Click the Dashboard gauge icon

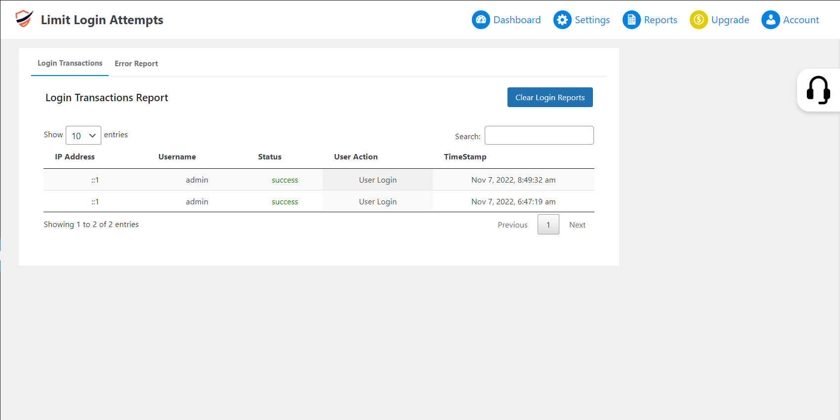(x=481, y=20)
